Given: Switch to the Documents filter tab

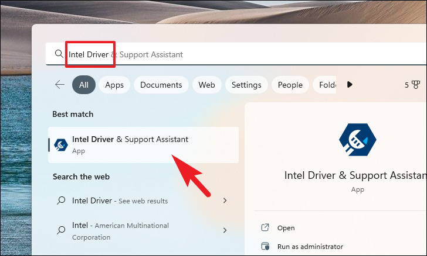Looking at the screenshot, I should click(161, 85).
